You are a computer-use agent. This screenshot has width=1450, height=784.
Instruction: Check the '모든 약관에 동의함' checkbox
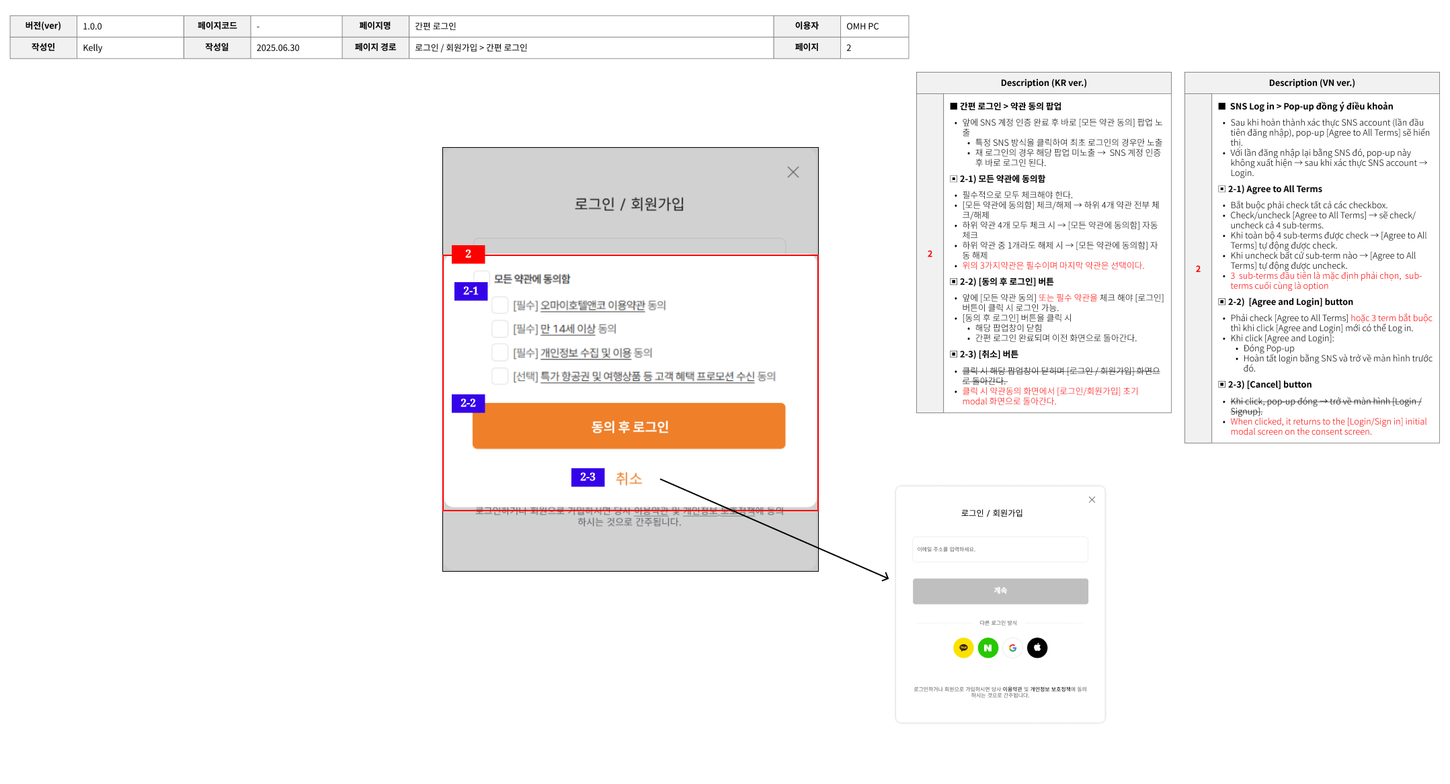481,277
